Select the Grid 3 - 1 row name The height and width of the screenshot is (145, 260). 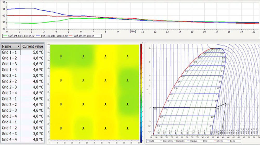pos(9,99)
